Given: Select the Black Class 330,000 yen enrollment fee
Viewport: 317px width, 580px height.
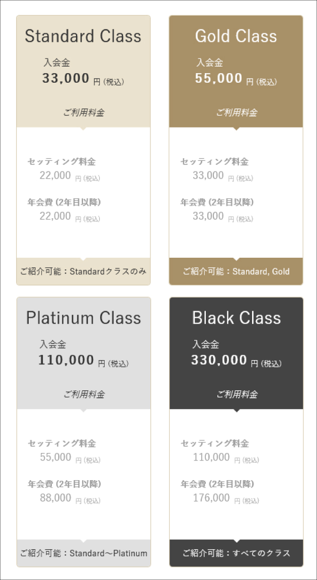Looking at the screenshot, I should [x=219, y=360].
